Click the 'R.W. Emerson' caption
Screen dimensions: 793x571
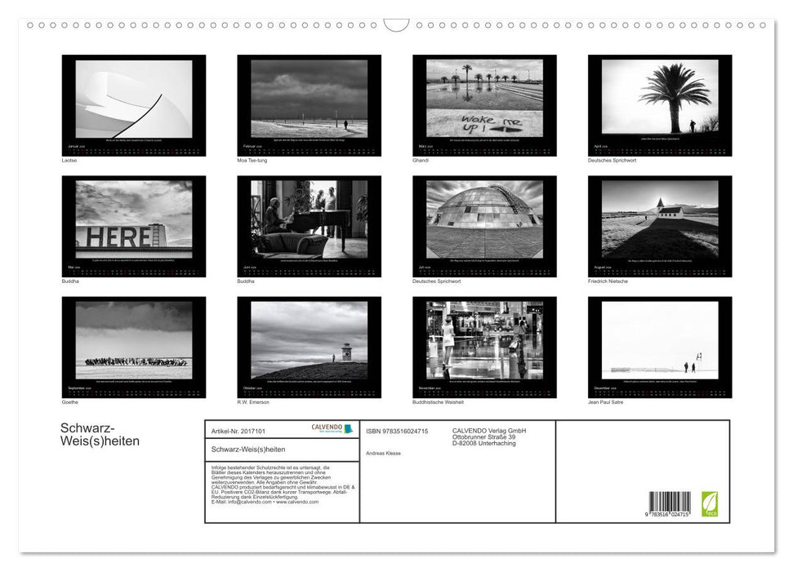[253, 402]
